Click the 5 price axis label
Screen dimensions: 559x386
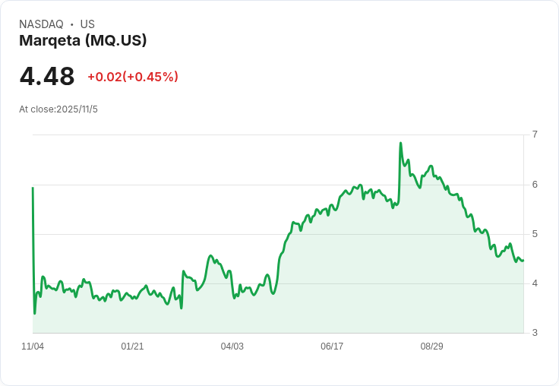tap(535, 234)
